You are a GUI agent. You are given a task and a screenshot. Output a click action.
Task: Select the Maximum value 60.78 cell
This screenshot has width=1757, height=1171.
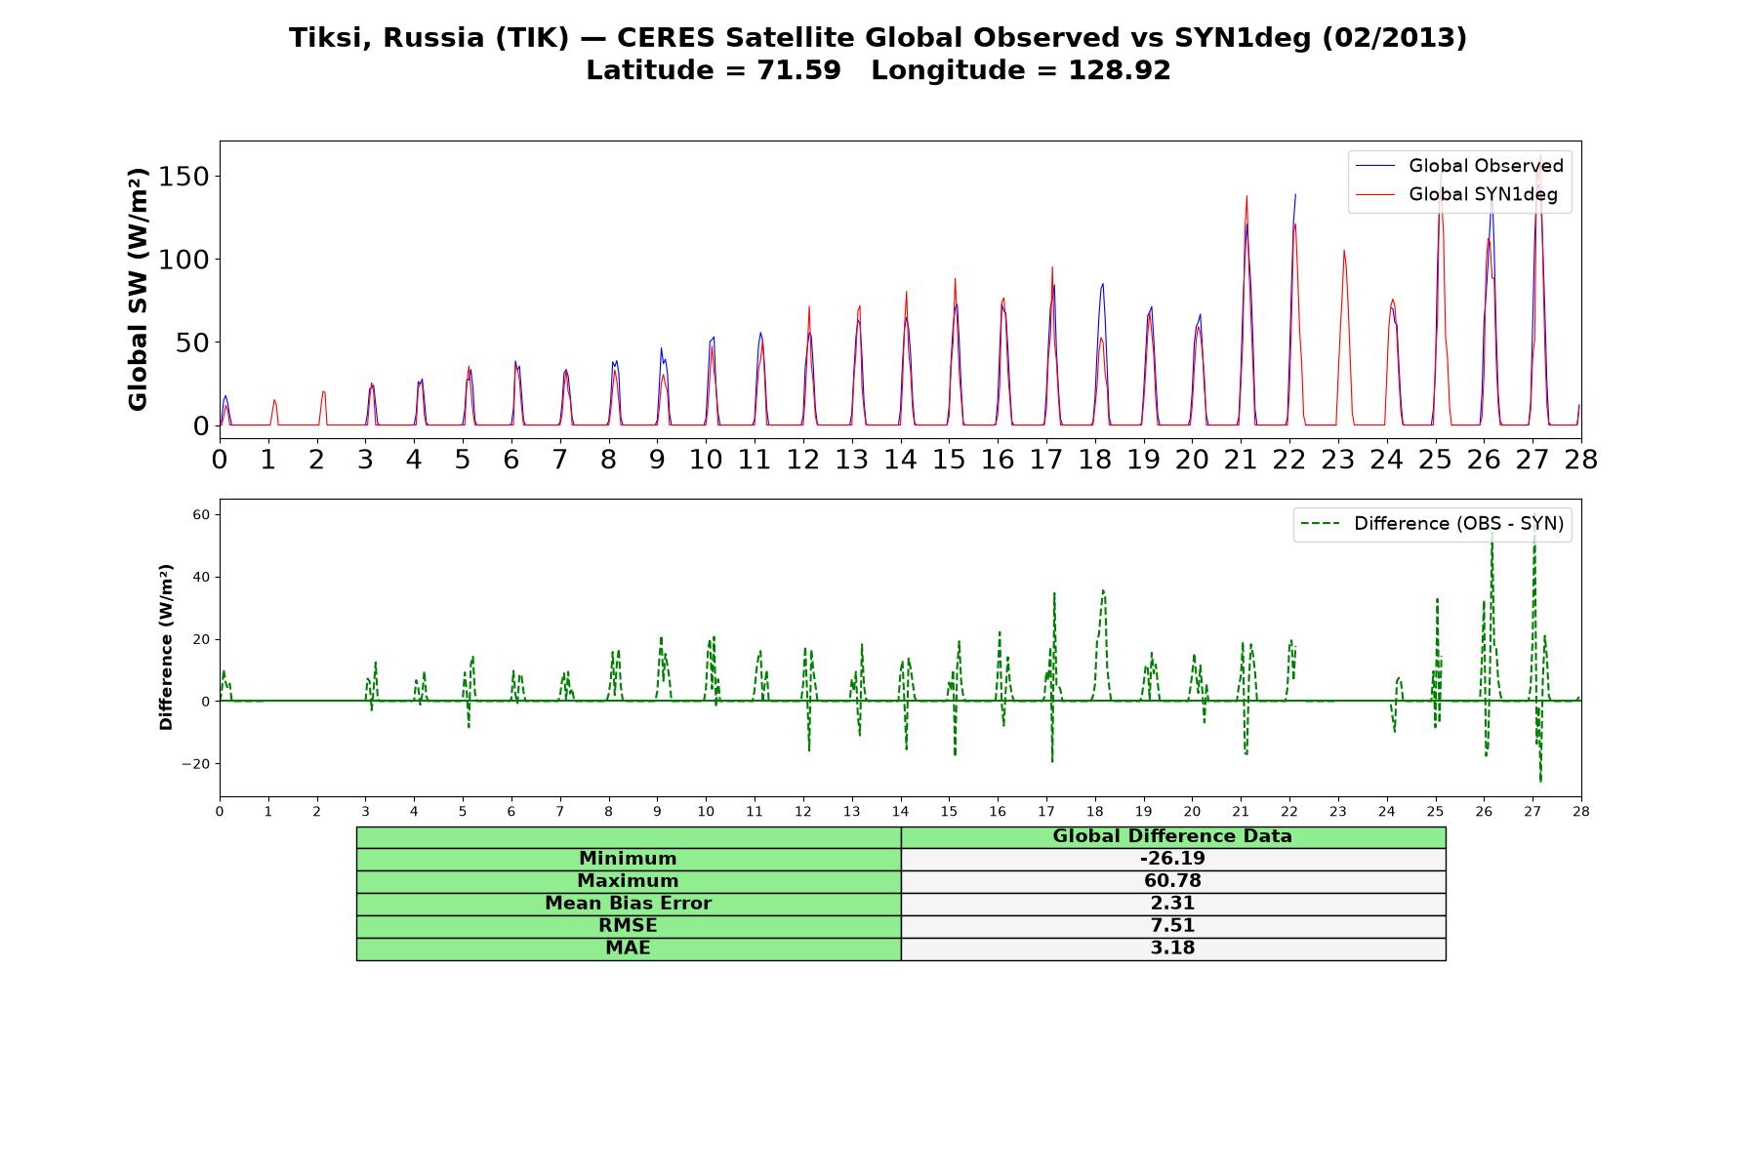click(x=1173, y=881)
